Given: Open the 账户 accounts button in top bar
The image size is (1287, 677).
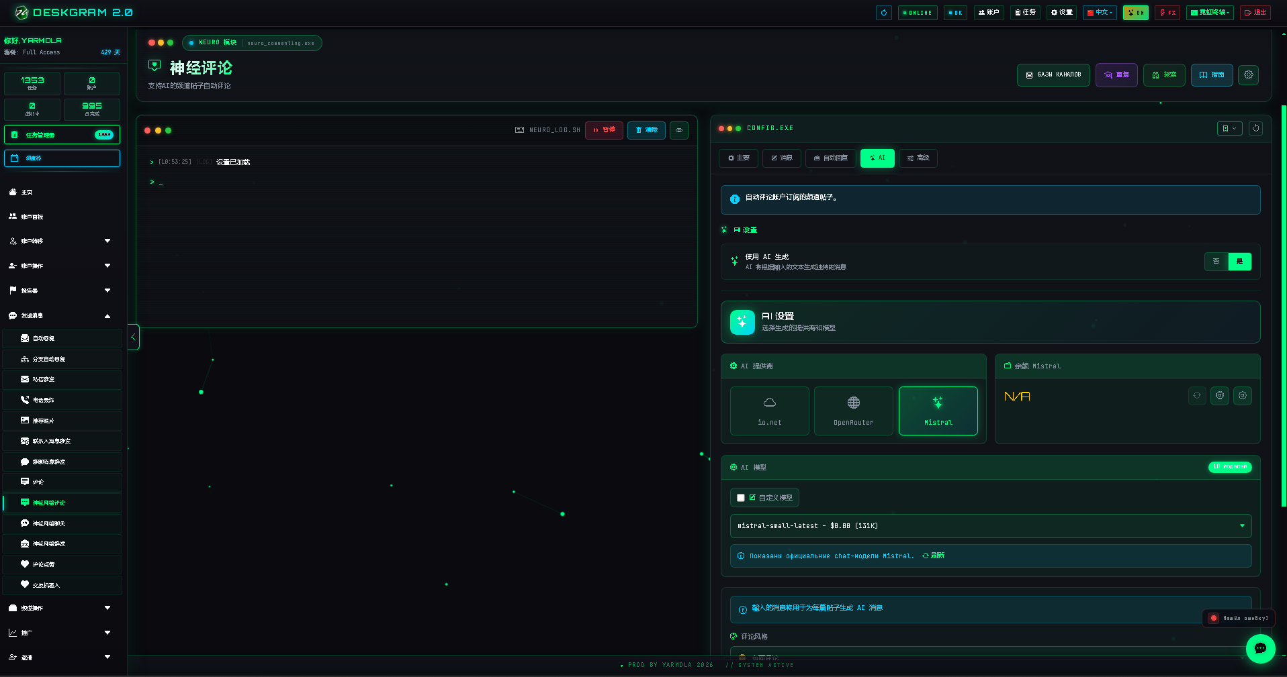Looking at the screenshot, I should pyautogui.click(x=988, y=13).
